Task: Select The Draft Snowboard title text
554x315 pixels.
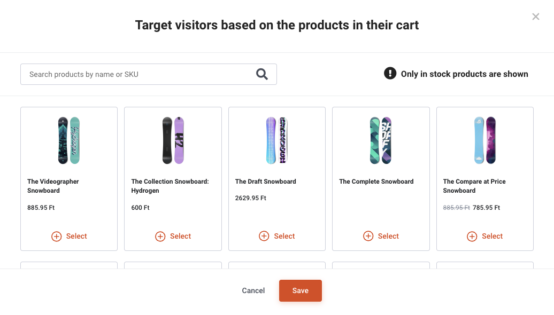Action: click(x=266, y=182)
